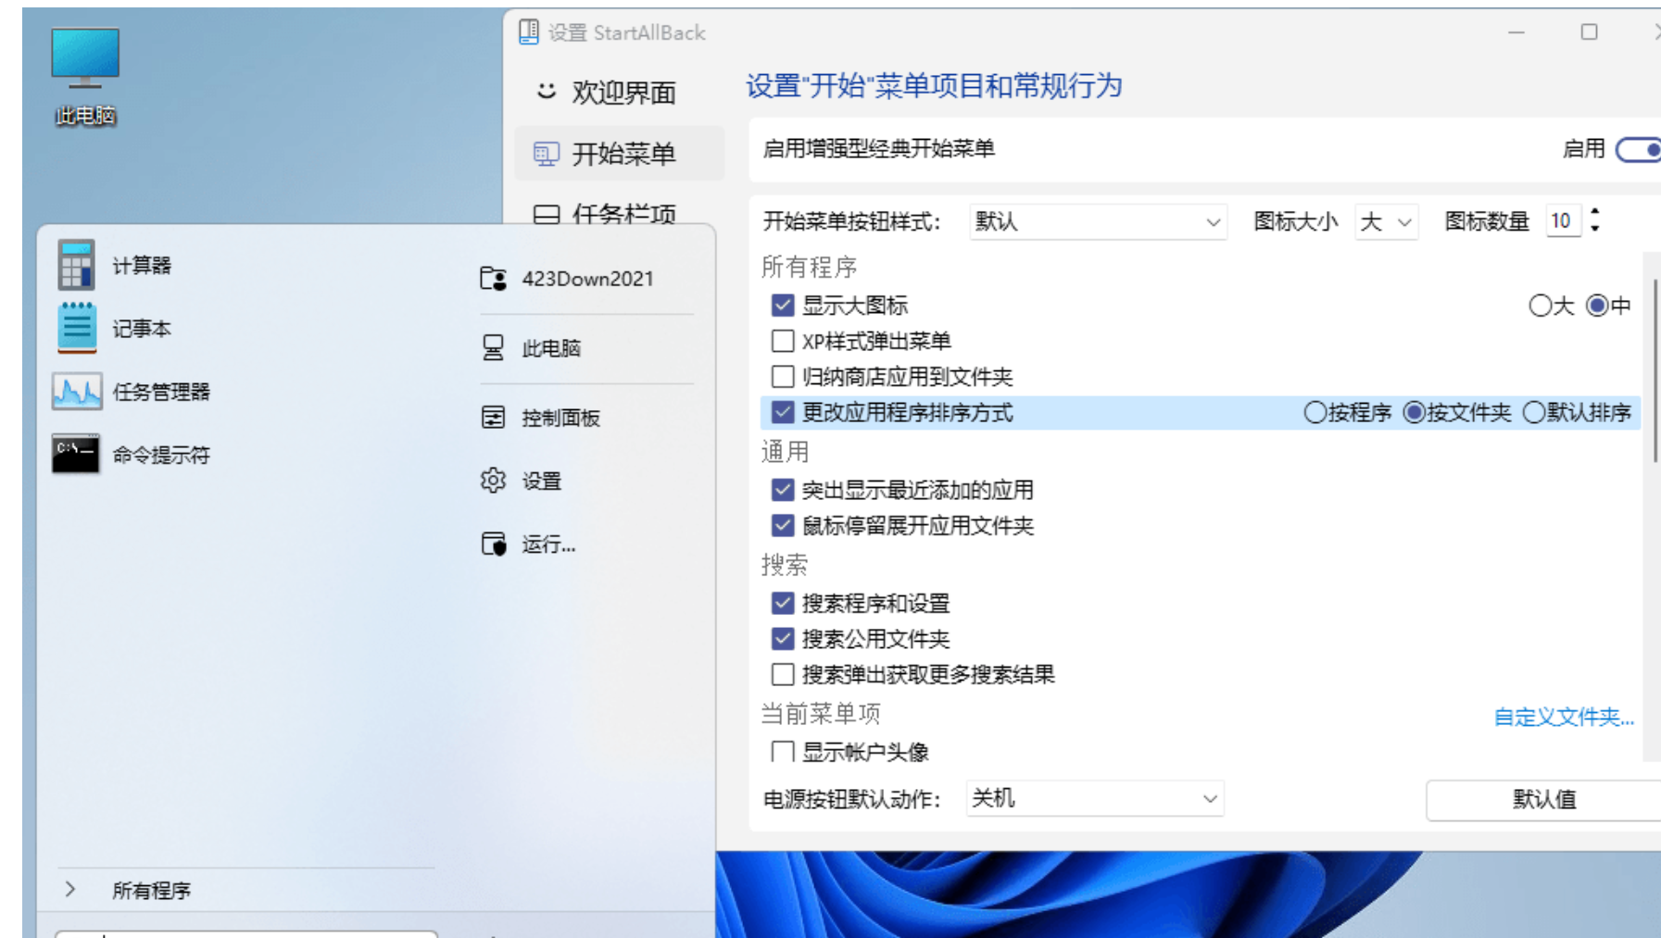Click 命令提示符 pinned program label
This screenshot has width=1661, height=938.
coord(161,455)
